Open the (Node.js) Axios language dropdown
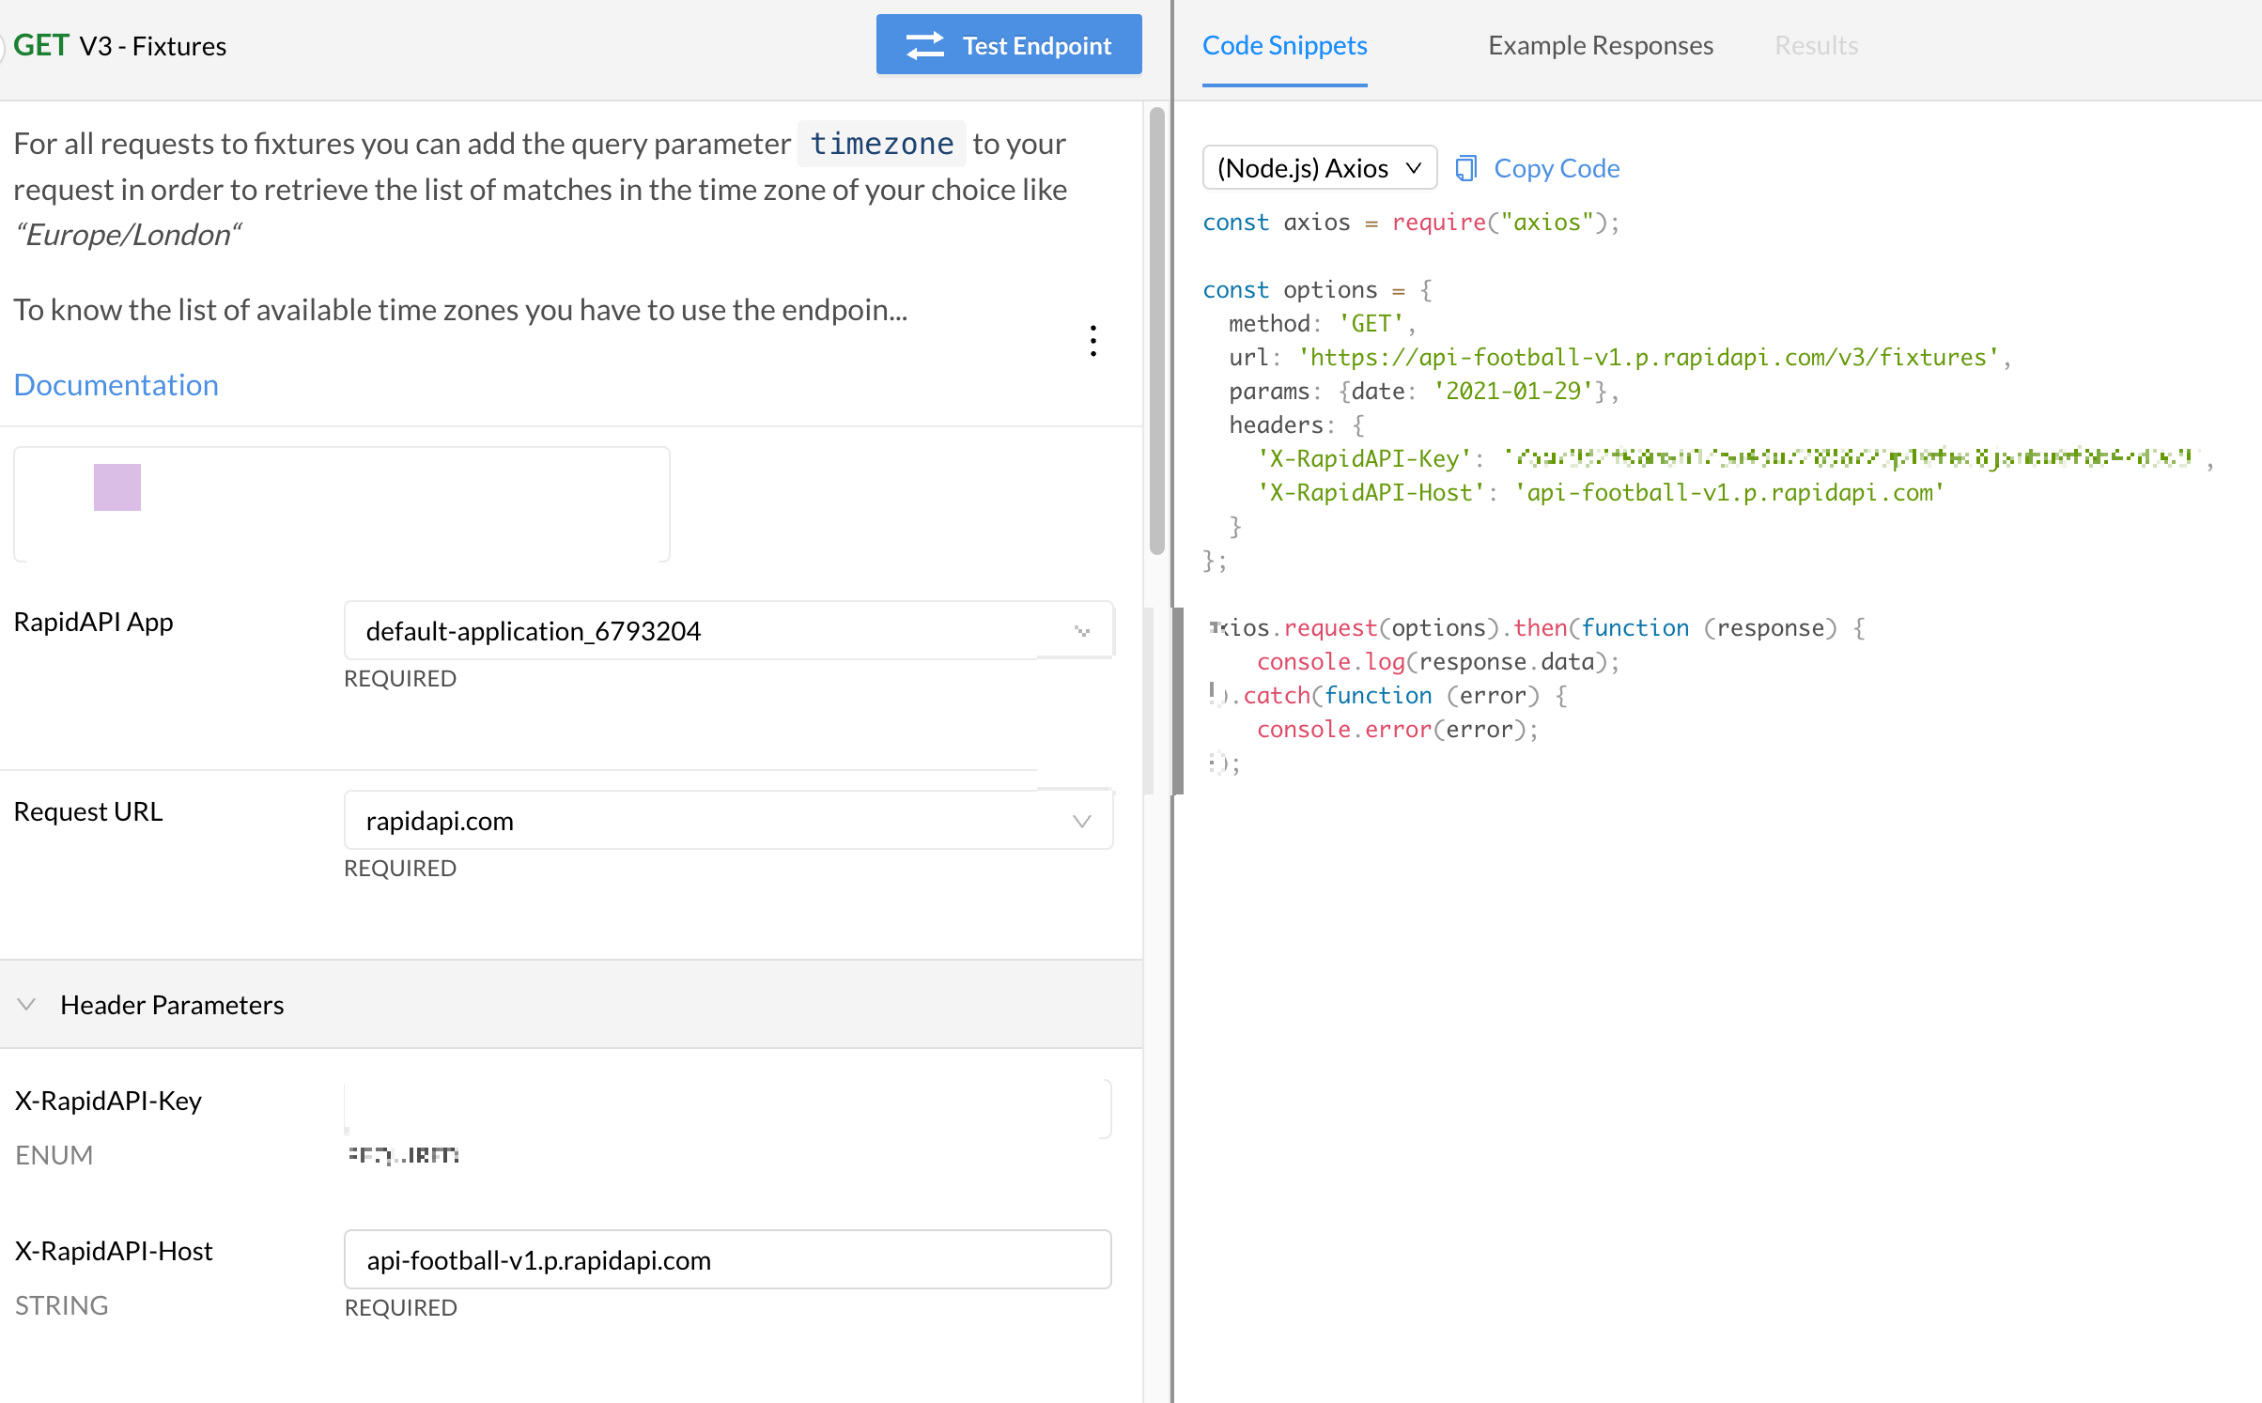Image resolution: width=2262 pixels, height=1403 pixels. tap(1319, 168)
